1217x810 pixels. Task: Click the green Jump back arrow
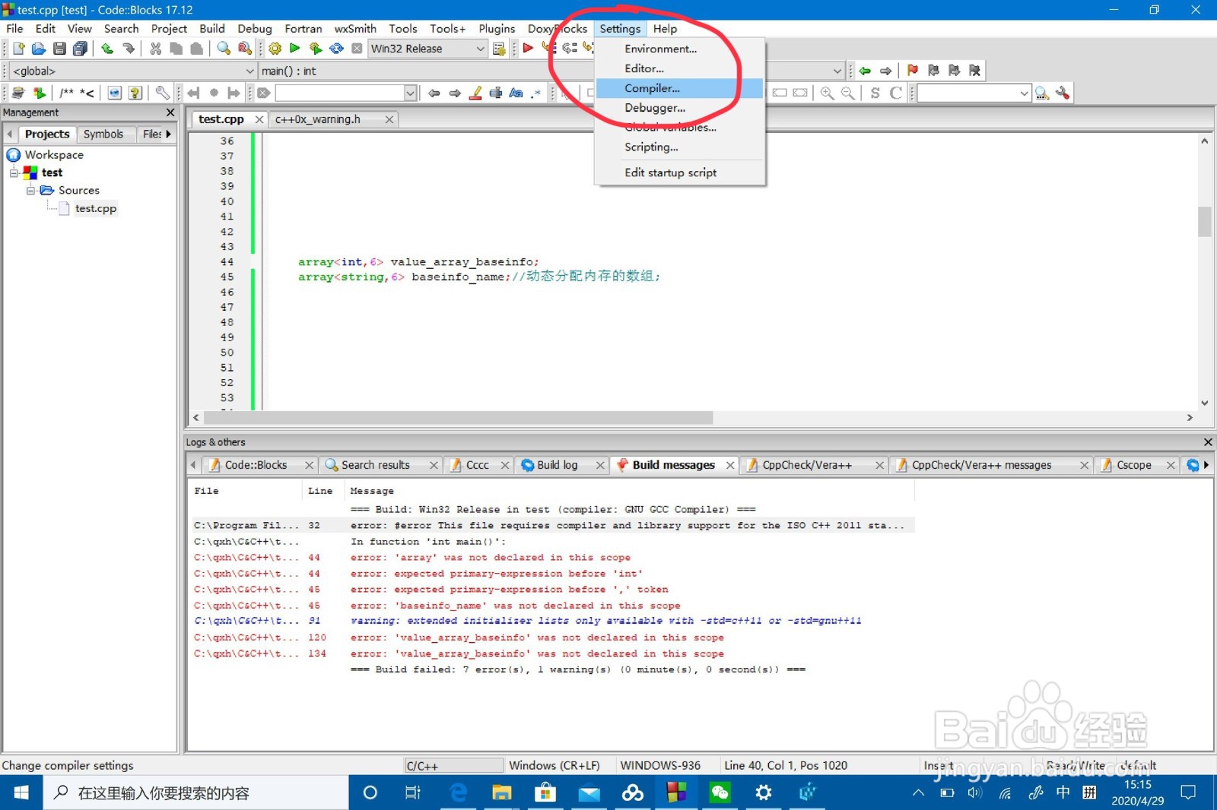click(865, 71)
